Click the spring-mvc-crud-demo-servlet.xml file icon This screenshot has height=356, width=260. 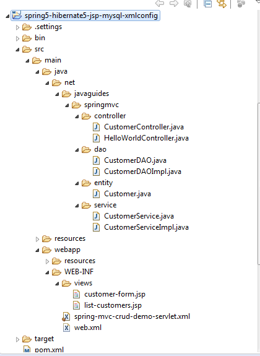[x=66, y=316]
